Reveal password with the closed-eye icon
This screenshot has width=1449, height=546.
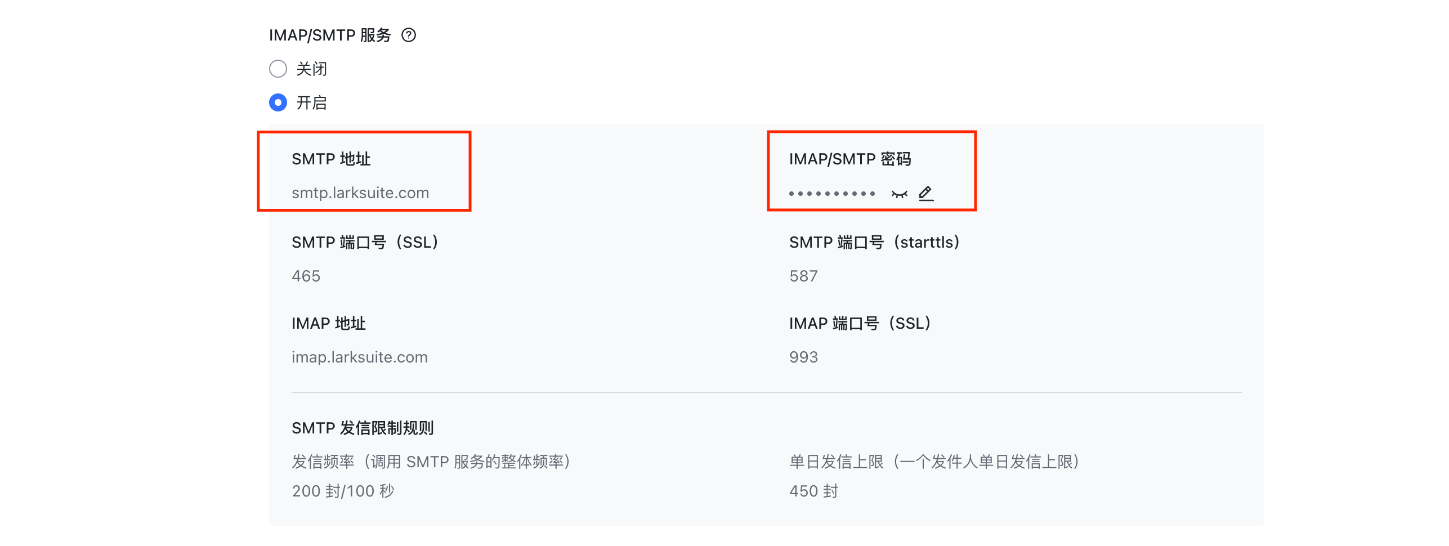point(899,194)
